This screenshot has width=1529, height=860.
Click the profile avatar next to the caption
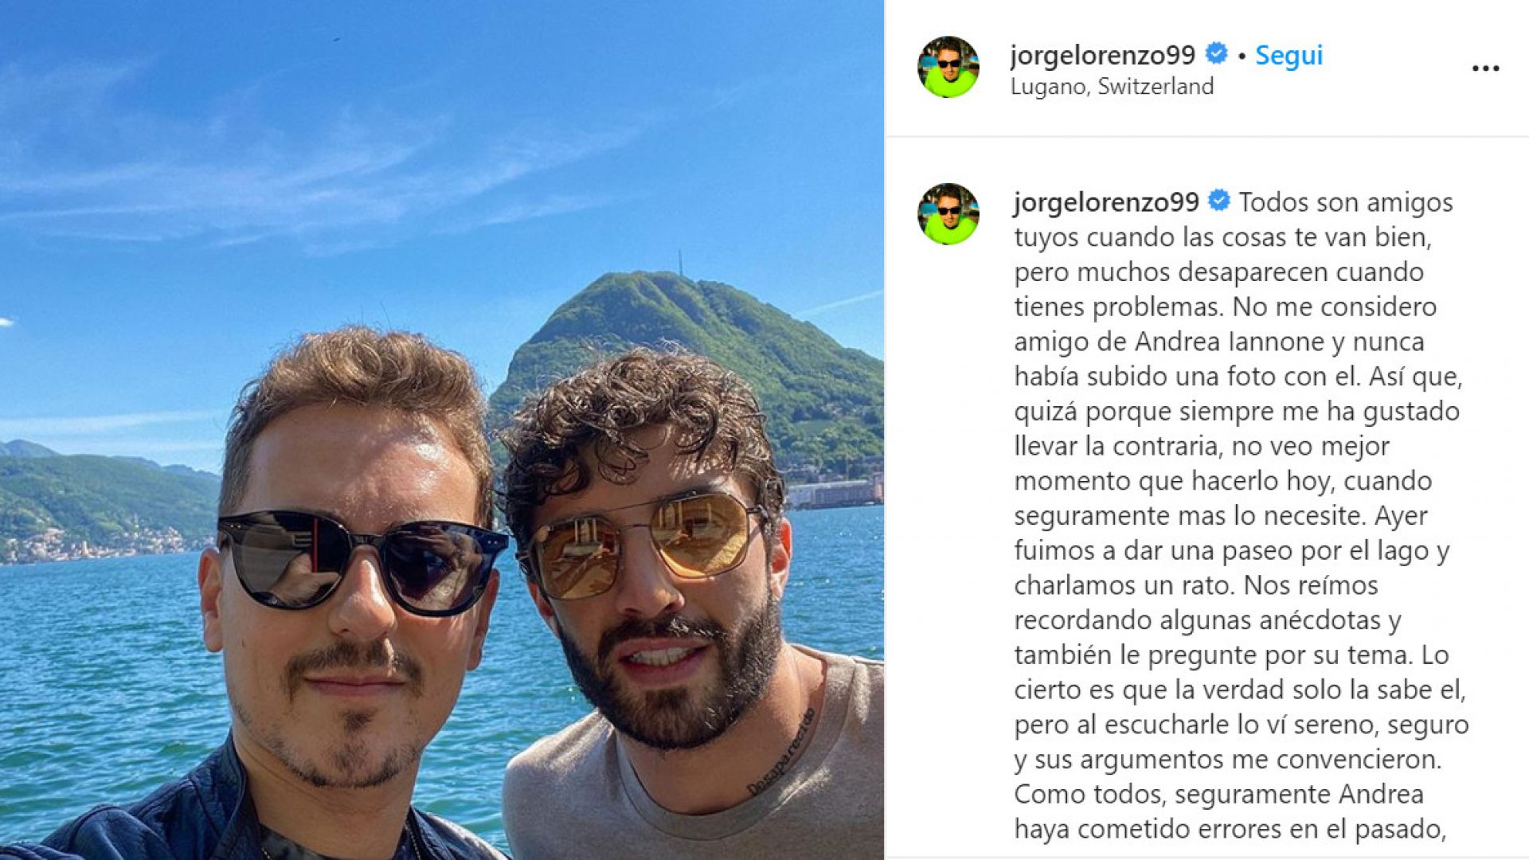tap(948, 214)
